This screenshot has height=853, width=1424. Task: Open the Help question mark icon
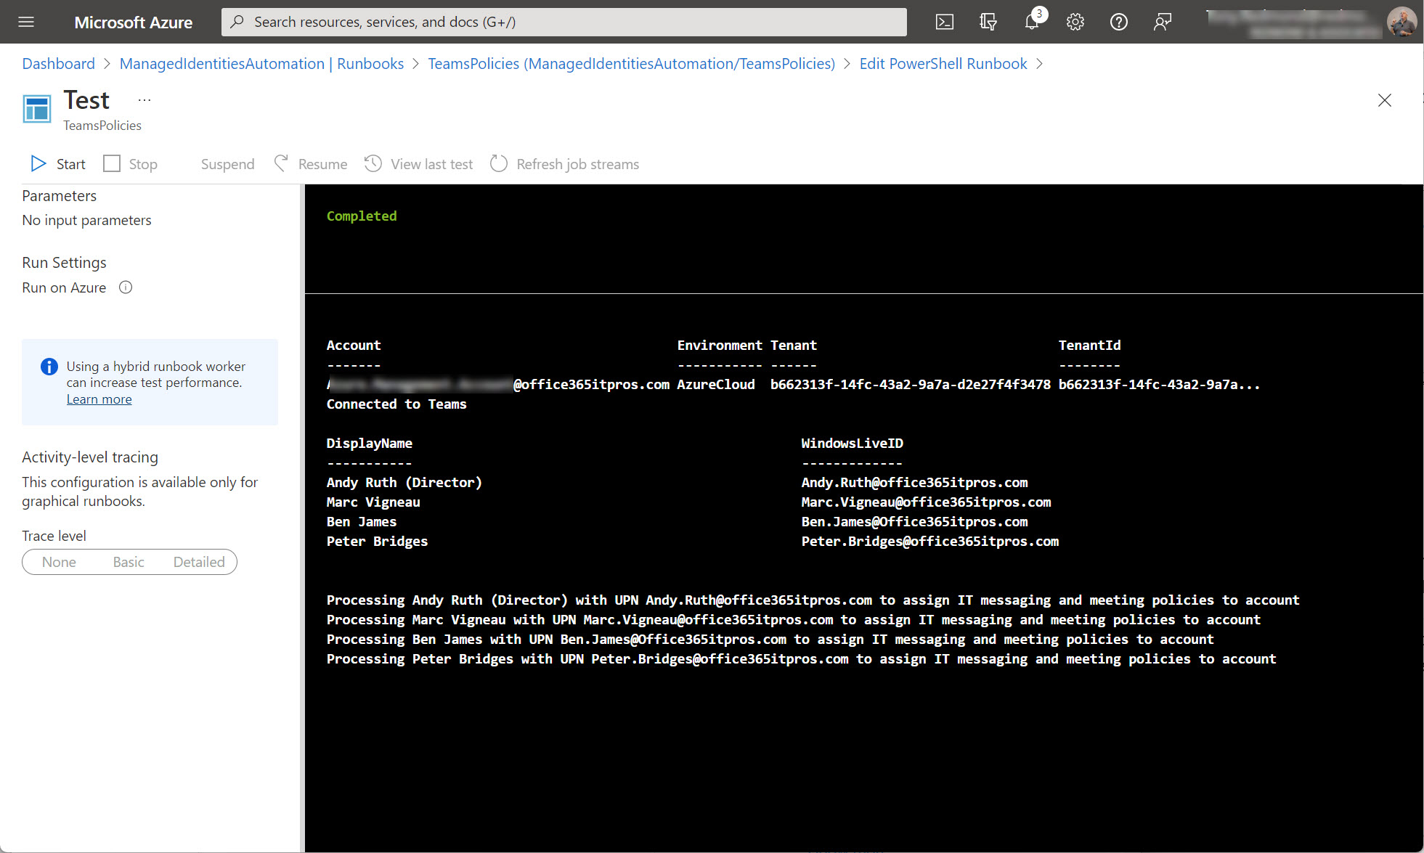coord(1119,22)
